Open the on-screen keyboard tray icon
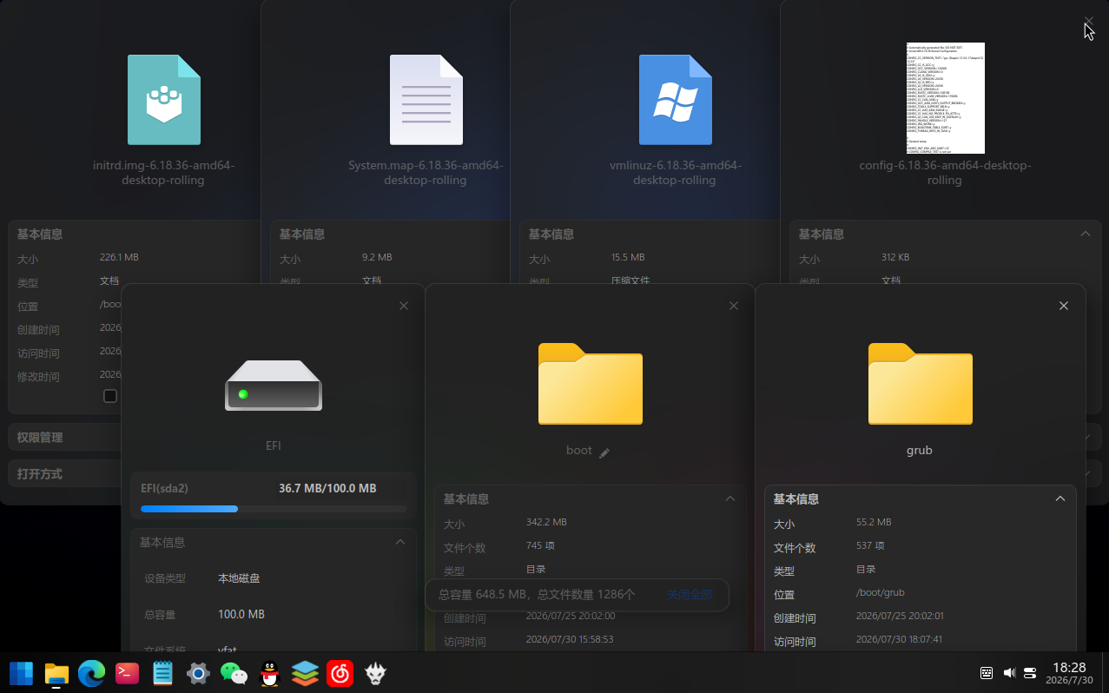Screen dimensions: 1109x693 pyautogui.click(x=987, y=673)
